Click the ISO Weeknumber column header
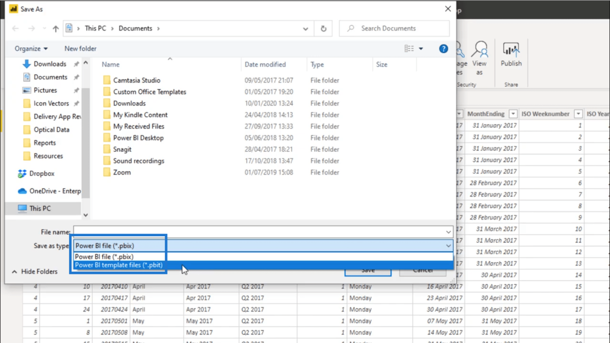 (x=545, y=114)
